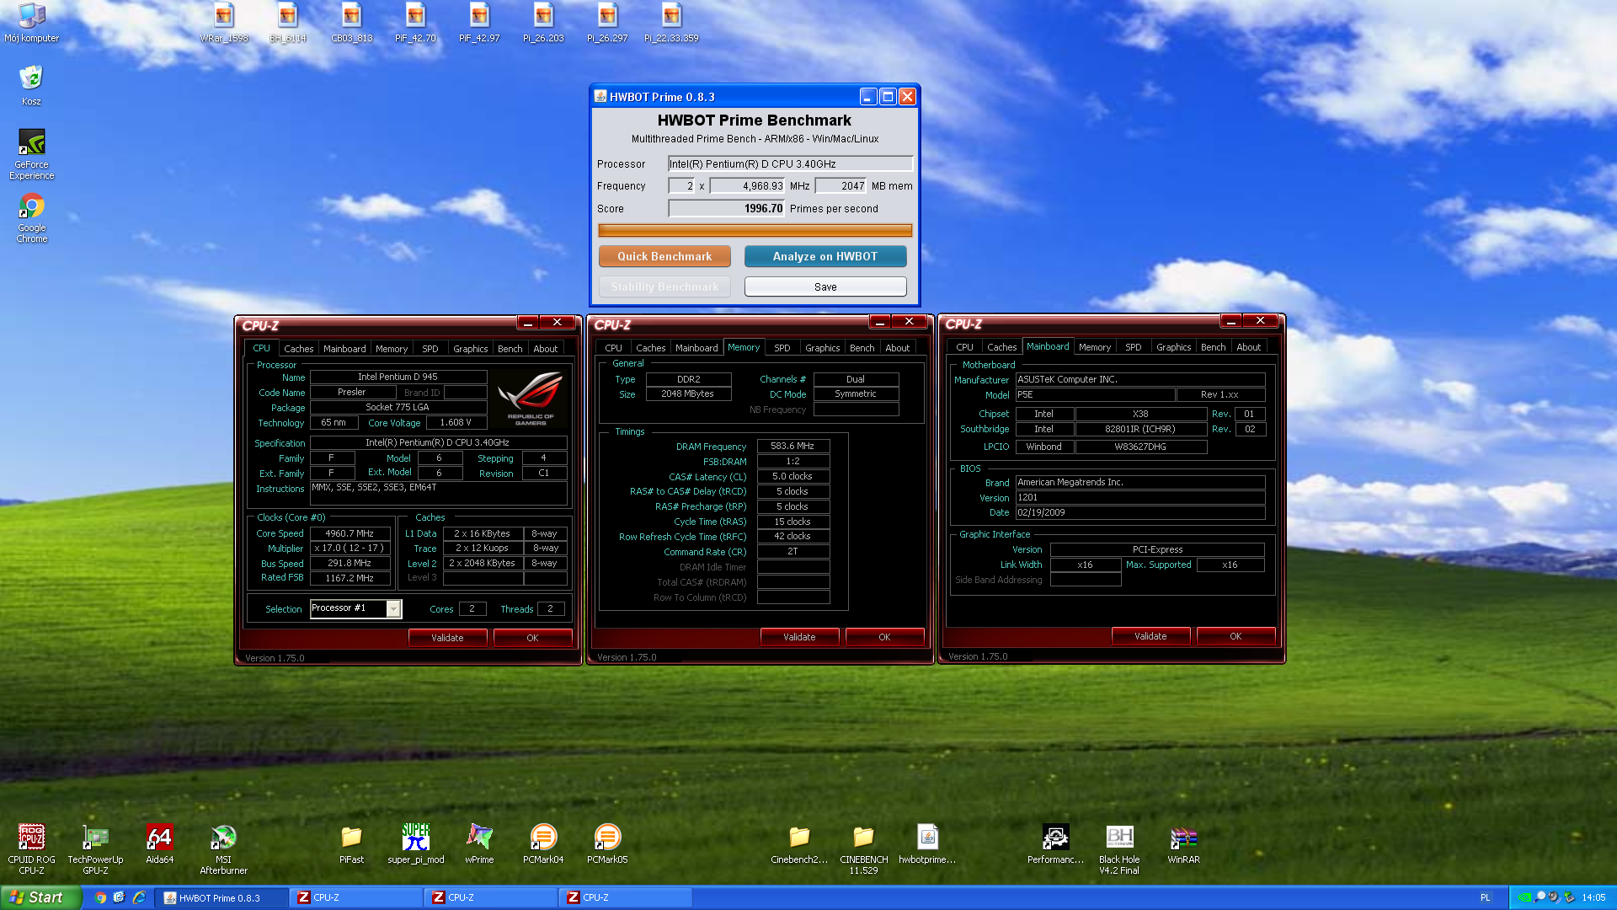The width and height of the screenshot is (1617, 910).
Task: Launch Black Hole V4.2 Final icon
Action: tap(1119, 849)
